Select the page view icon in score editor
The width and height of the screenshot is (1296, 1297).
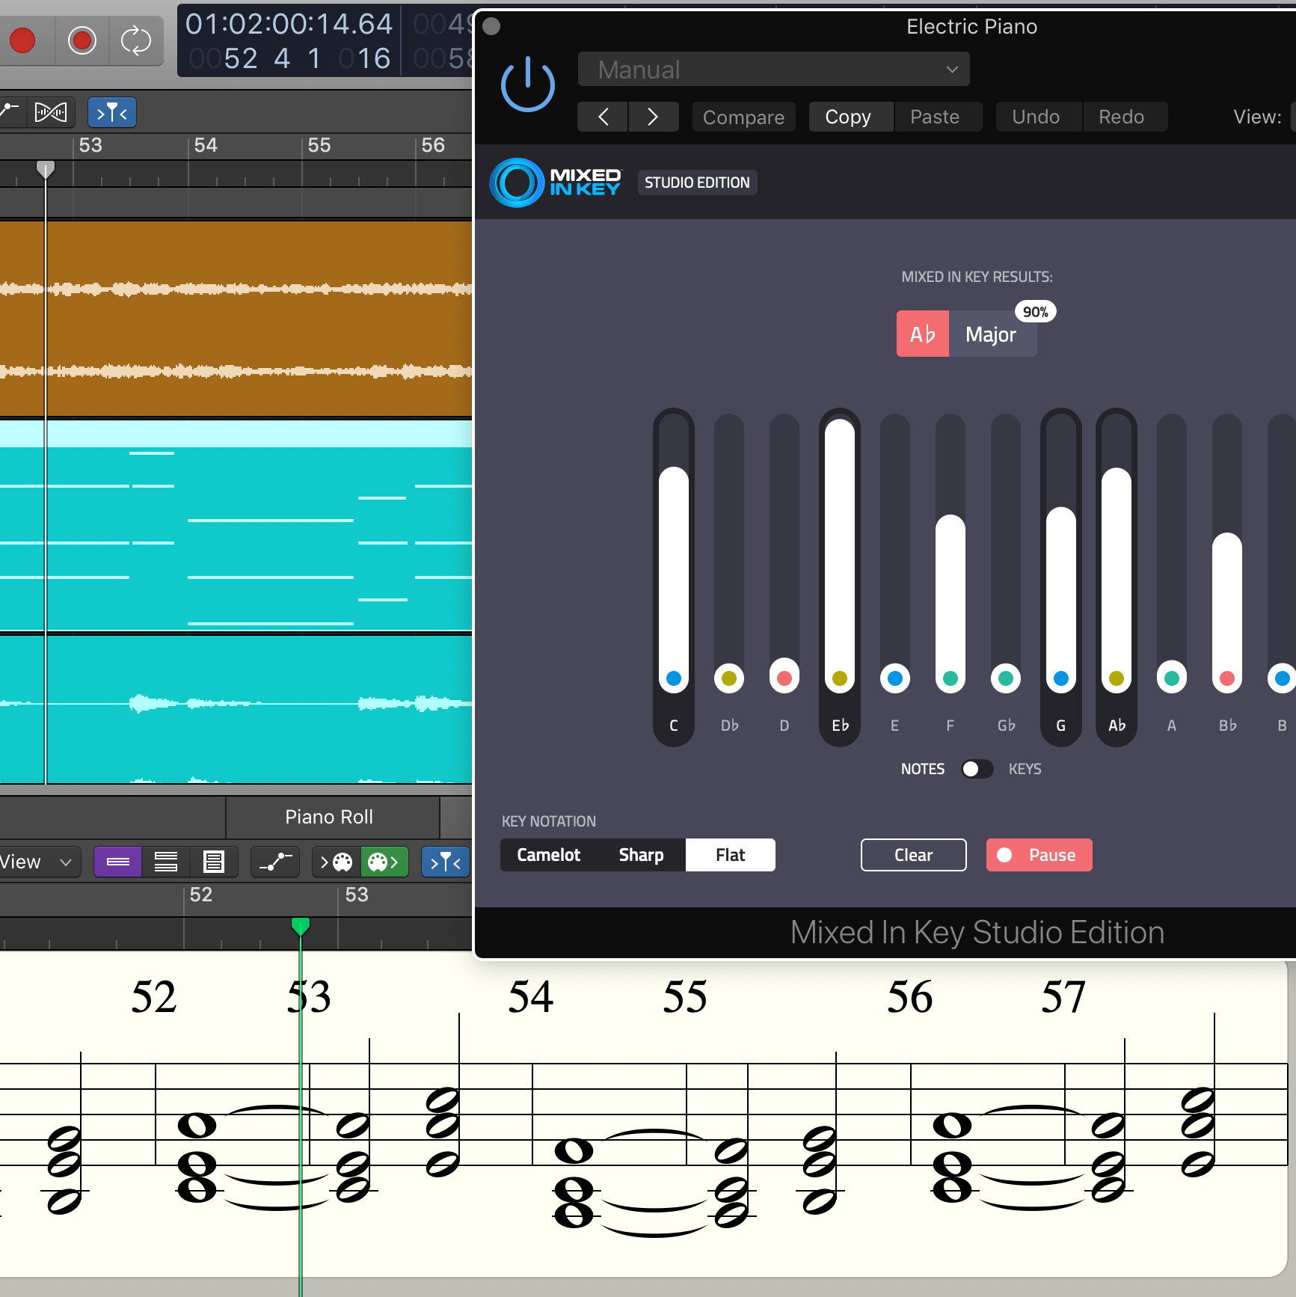[x=214, y=862]
